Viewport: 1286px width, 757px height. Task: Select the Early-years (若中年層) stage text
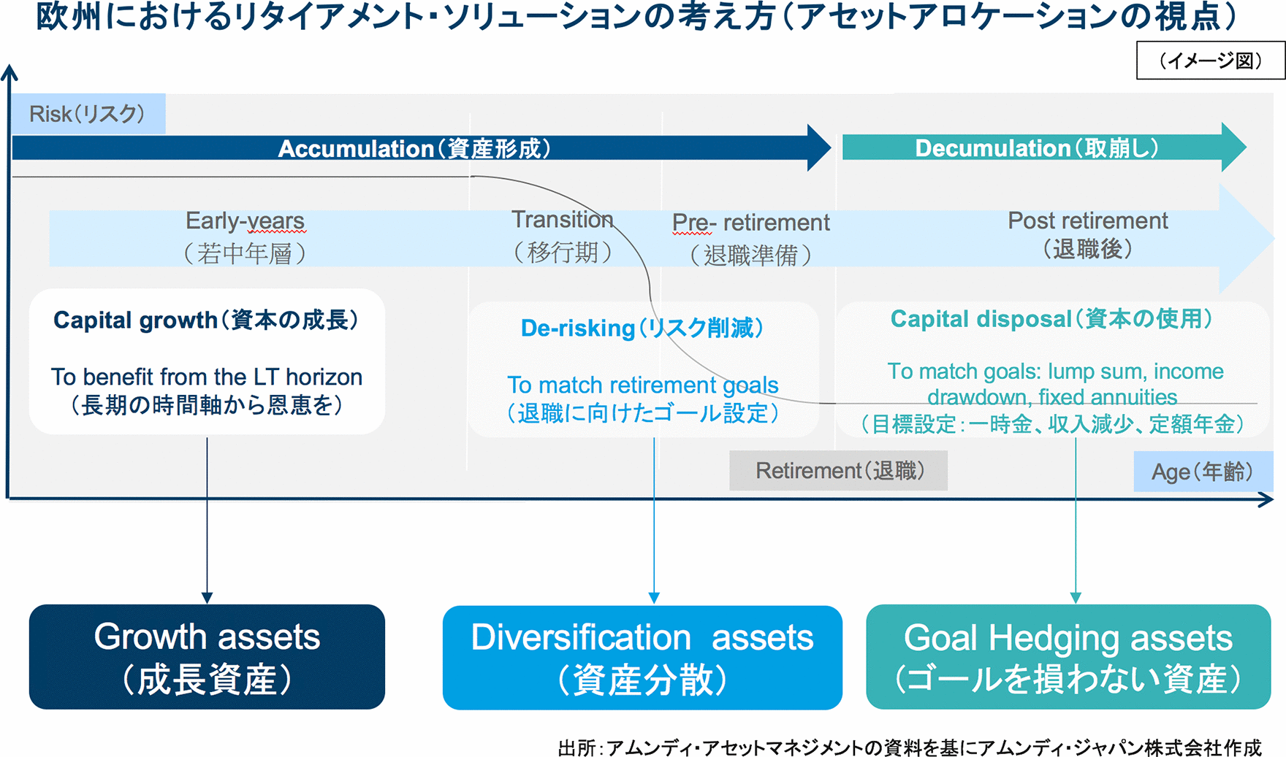click(x=245, y=237)
